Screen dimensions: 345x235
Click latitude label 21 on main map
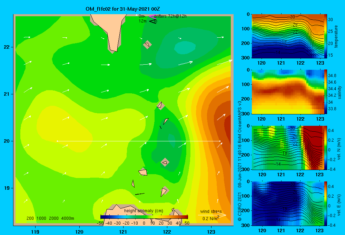coord(7,94)
